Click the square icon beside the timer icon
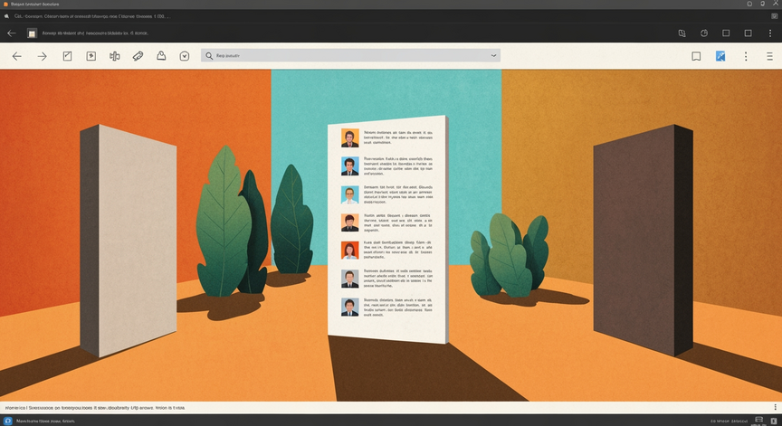 pyautogui.click(x=726, y=33)
